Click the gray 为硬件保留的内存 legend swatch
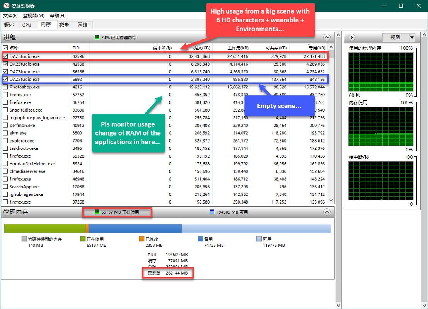Screen dimensions: 428x309 click(24, 239)
